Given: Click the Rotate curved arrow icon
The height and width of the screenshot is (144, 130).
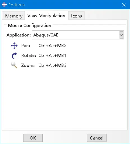Looking at the screenshot, I should [x=14, y=56].
